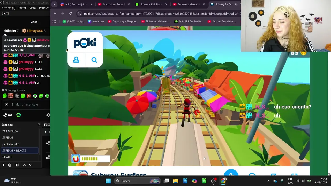The width and height of the screenshot is (331, 186).
Task: Open the miniaturas bookmark
Action: click(x=96, y=21)
